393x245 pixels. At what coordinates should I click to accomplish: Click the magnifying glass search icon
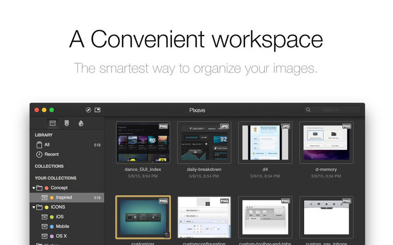[x=308, y=110]
